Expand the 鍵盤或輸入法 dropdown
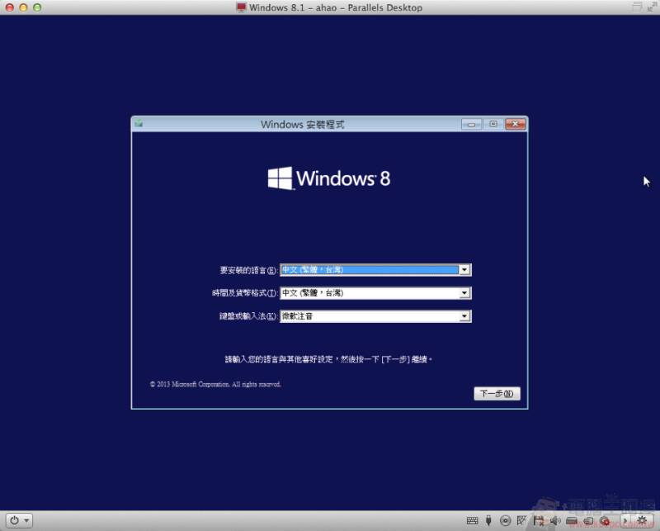Screen dimensions: 660x531 point(464,316)
